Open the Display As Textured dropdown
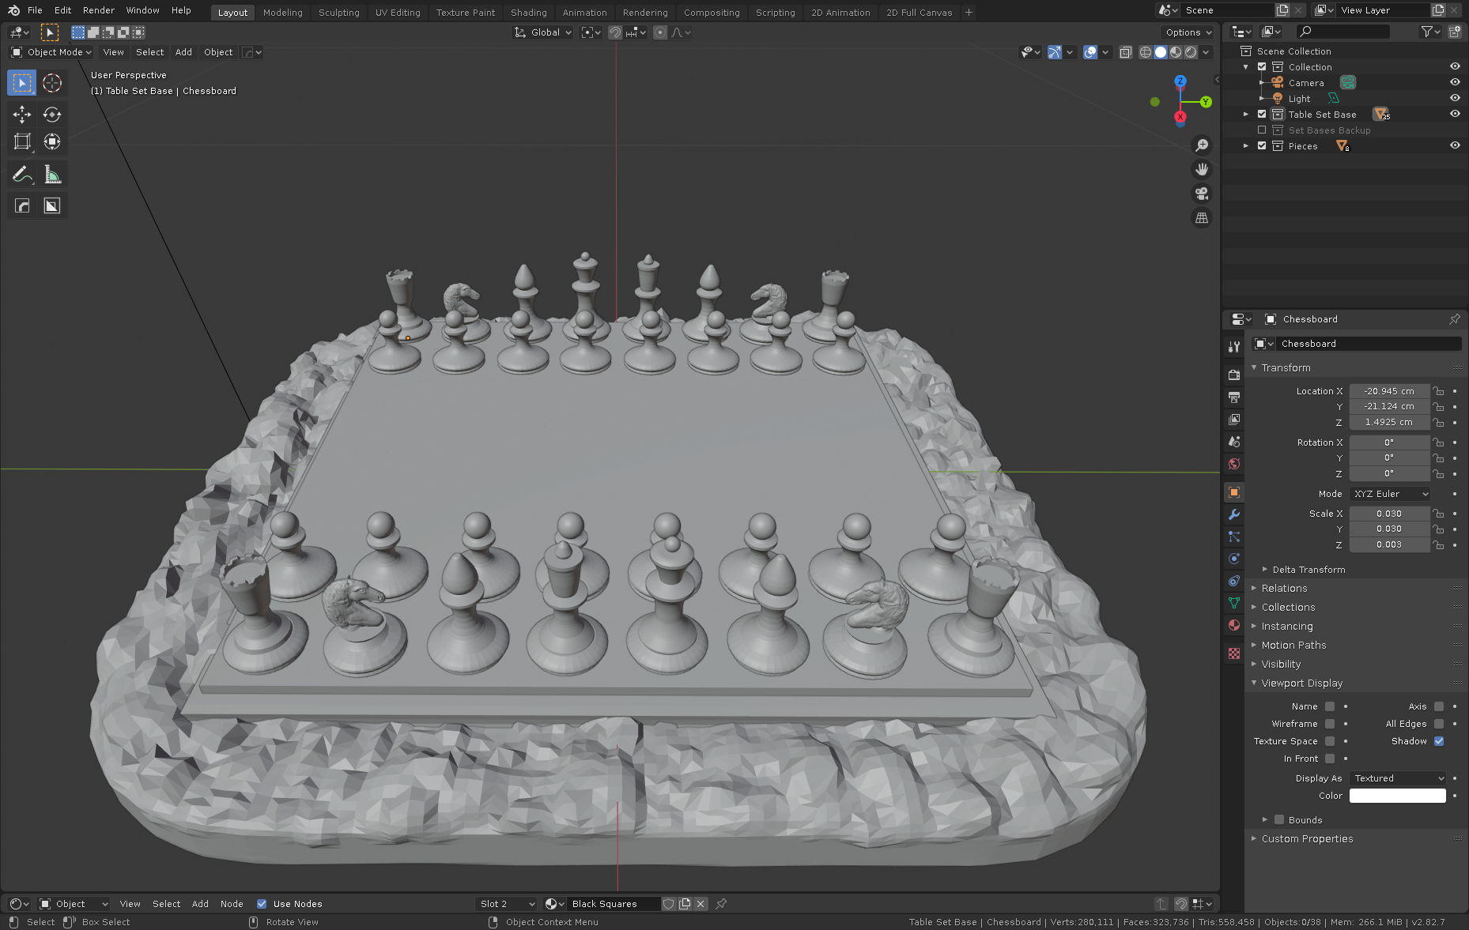This screenshot has width=1469, height=930. [x=1398, y=778]
